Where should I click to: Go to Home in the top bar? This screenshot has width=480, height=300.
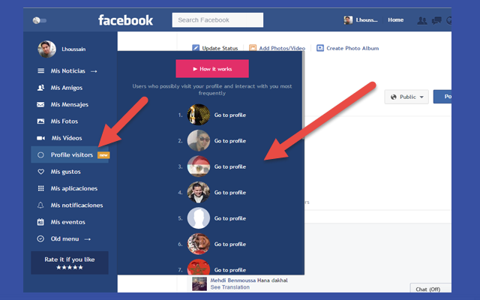click(x=395, y=20)
